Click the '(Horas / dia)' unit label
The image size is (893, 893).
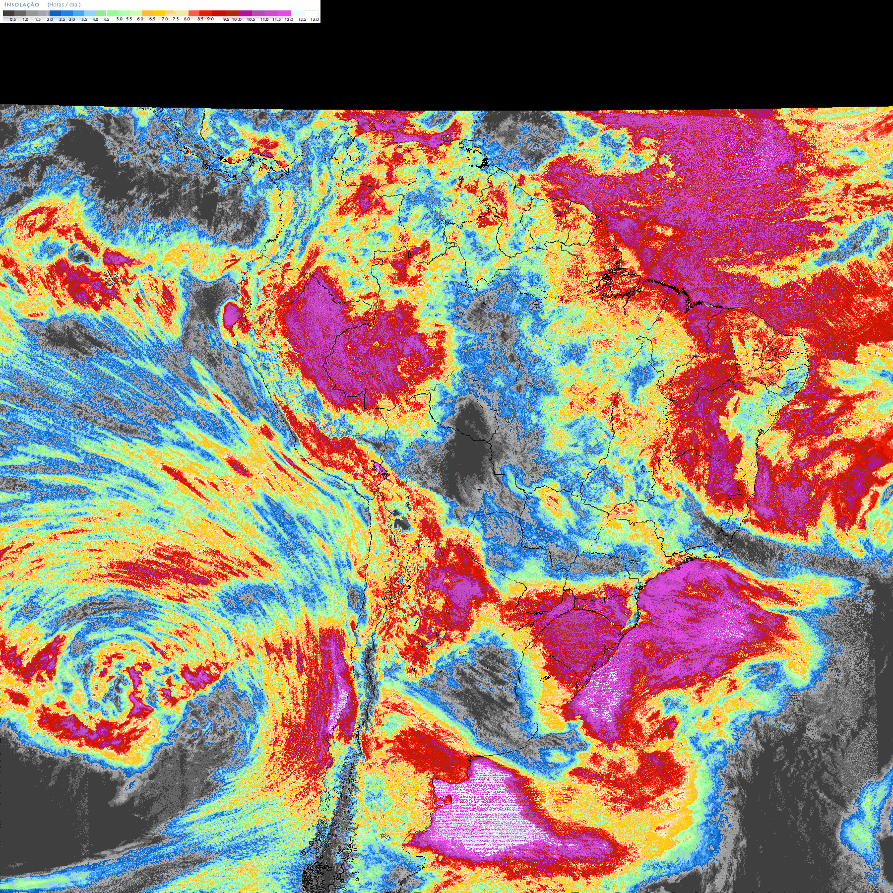pyautogui.click(x=64, y=4)
